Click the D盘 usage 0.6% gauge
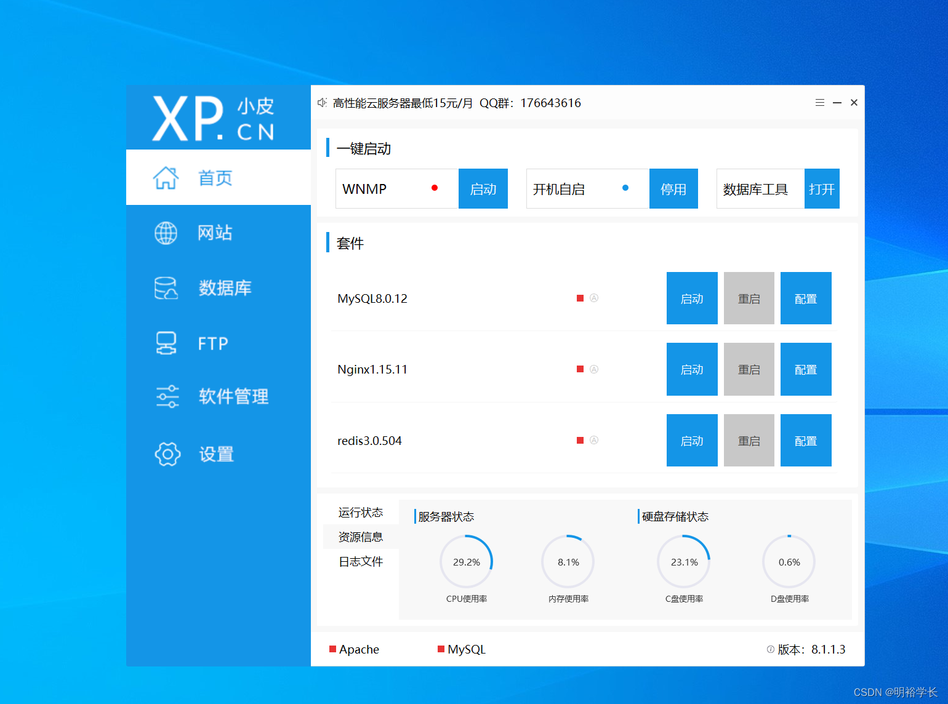Image resolution: width=948 pixels, height=704 pixels. [x=789, y=562]
